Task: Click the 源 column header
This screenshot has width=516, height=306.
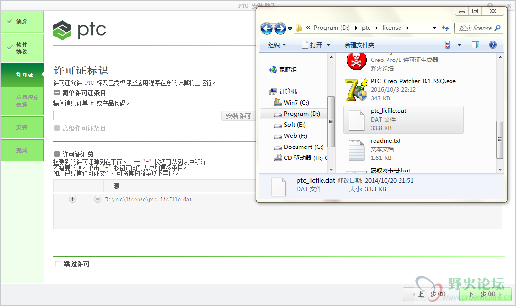Action: point(116,186)
